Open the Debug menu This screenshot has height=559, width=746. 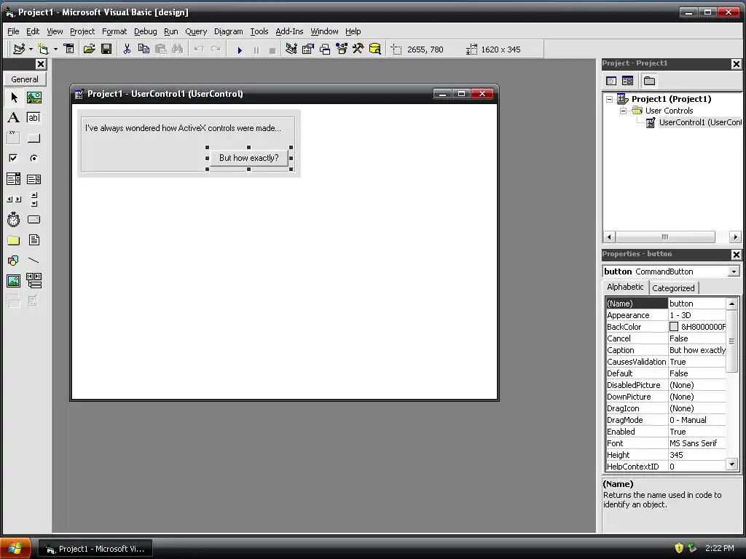click(145, 31)
